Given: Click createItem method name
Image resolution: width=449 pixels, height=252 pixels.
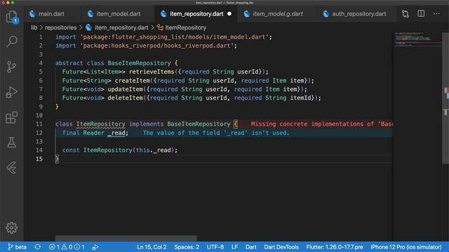Looking at the screenshot, I should [133, 80].
